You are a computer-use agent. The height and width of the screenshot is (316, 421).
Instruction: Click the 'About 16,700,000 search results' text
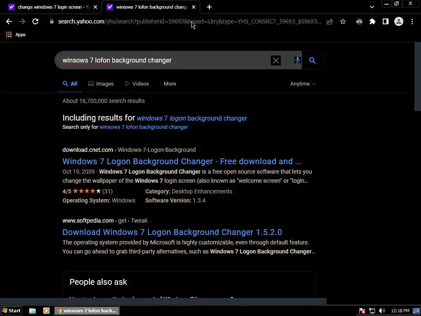pyautogui.click(x=104, y=101)
